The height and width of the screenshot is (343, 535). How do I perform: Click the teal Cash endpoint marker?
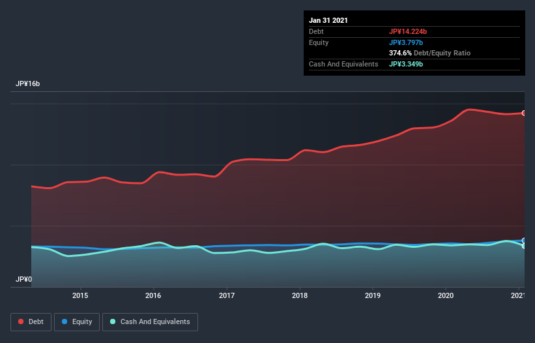point(524,246)
